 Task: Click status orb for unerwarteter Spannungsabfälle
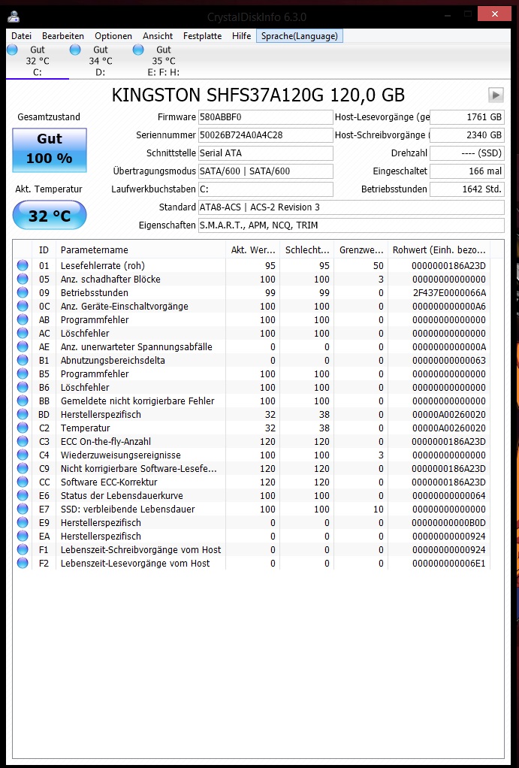[x=23, y=346]
